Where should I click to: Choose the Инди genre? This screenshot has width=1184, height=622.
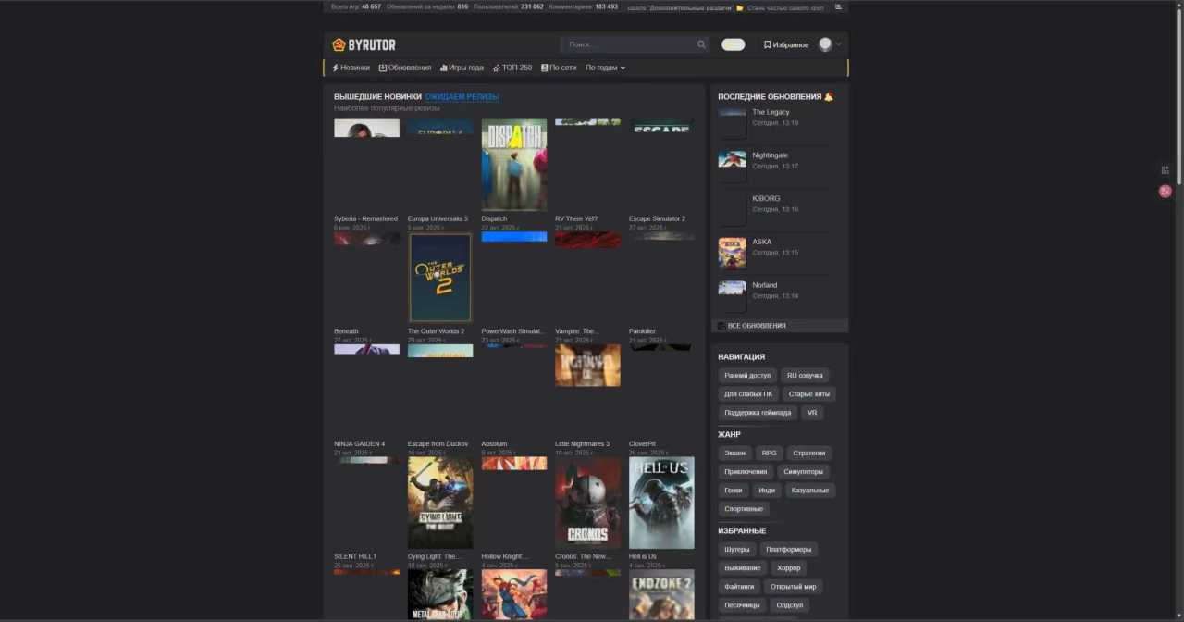coord(767,491)
